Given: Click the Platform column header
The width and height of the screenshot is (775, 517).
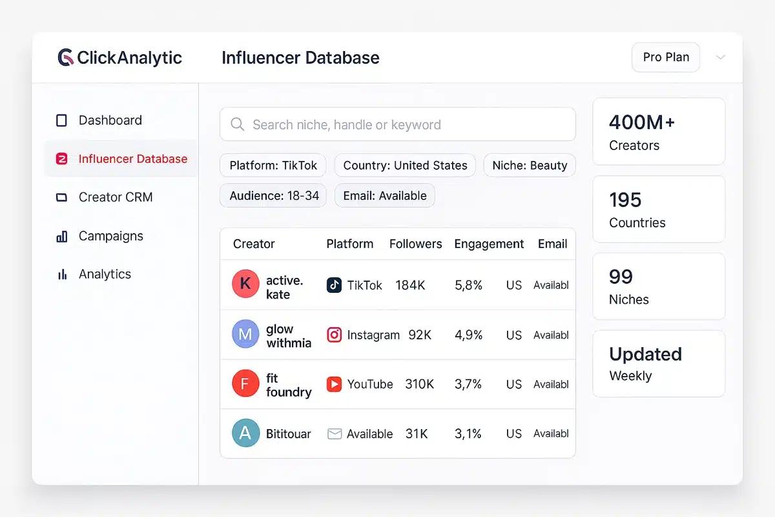Looking at the screenshot, I should [349, 244].
